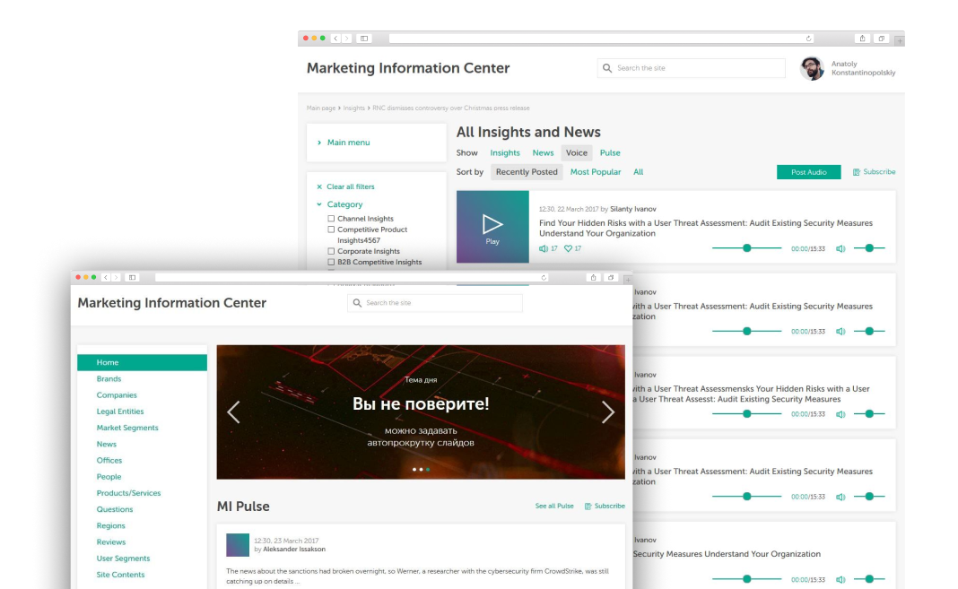Viewport: 958px width, 589px height.
Task: Enable the Corporate Insights category filter
Action: (331, 252)
